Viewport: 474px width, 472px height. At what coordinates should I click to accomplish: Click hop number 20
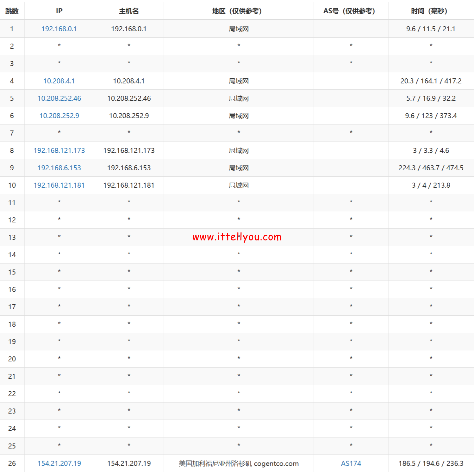[x=12, y=359]
